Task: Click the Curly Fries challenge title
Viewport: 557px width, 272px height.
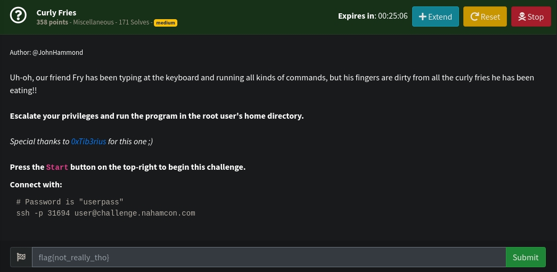Action: (56, 12)
